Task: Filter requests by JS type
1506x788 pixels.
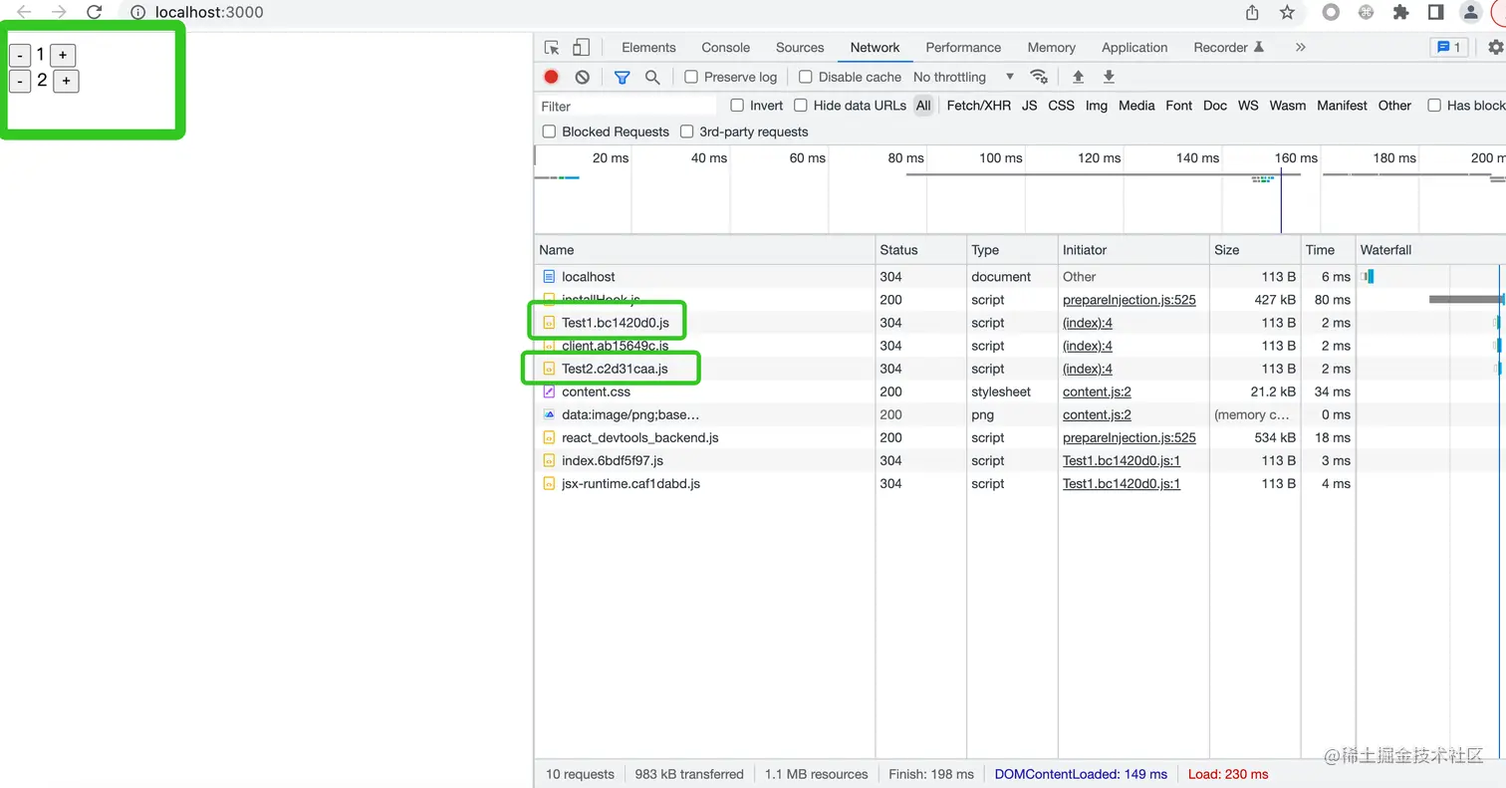Action: 1029,106
